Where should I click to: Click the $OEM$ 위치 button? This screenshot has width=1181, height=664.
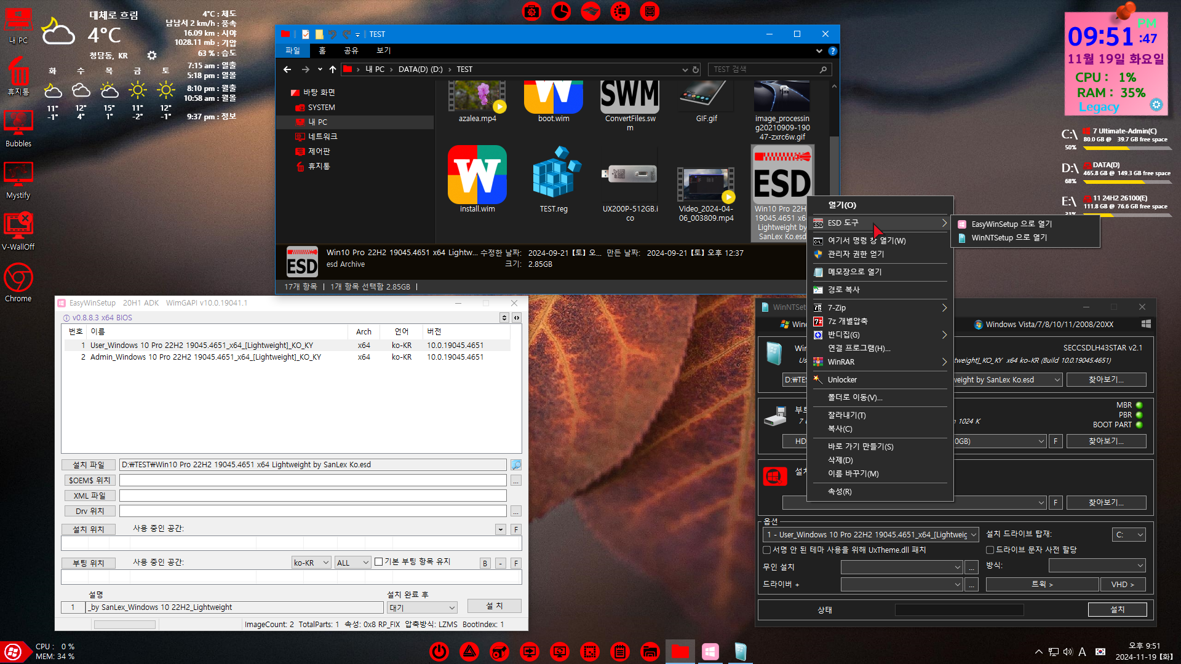point(89,481)
